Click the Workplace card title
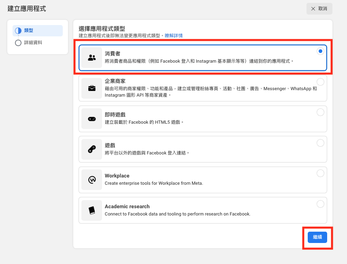Image resolution: width=347 pixels, height=264 pixels. coord(117,176)
